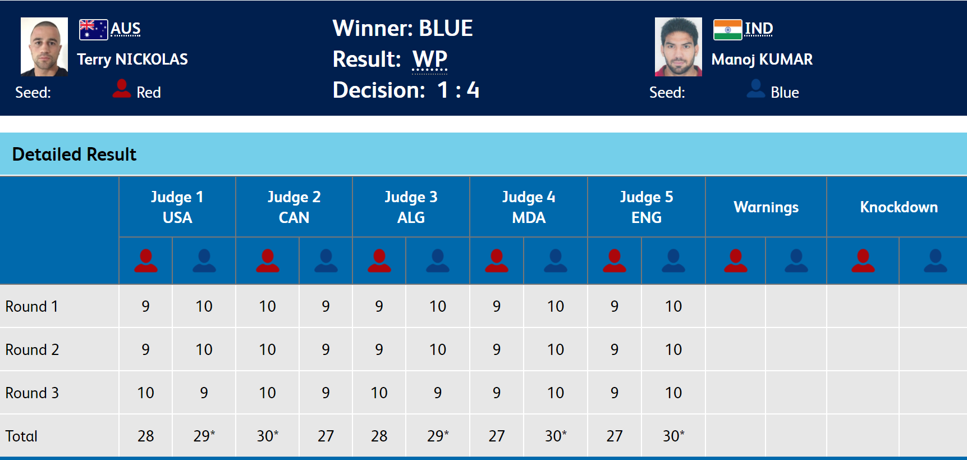The height and width of the screenshot is (460, 967).
Task: Open the AUS country abbreviation link
Action: tap(126, 29)
